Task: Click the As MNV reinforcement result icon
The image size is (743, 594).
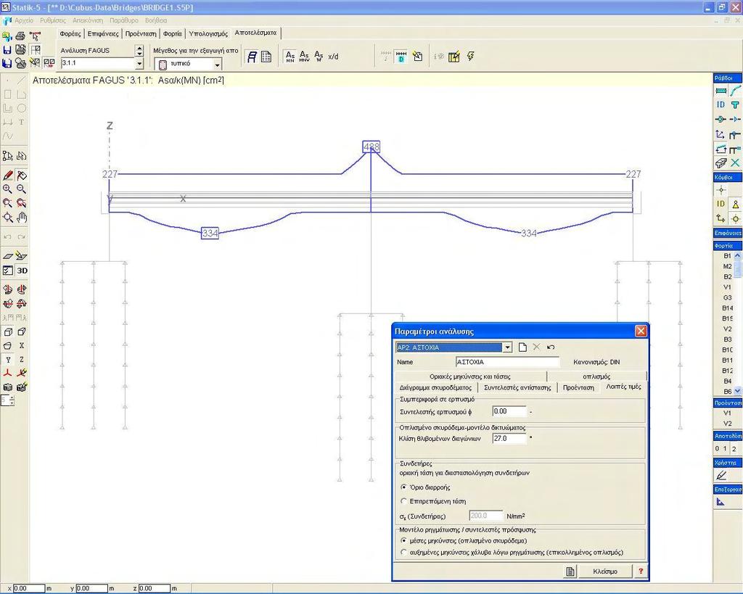Action: (304, 57)
